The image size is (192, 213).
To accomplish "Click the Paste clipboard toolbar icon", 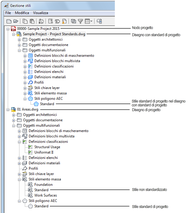I will coord(32,21).
